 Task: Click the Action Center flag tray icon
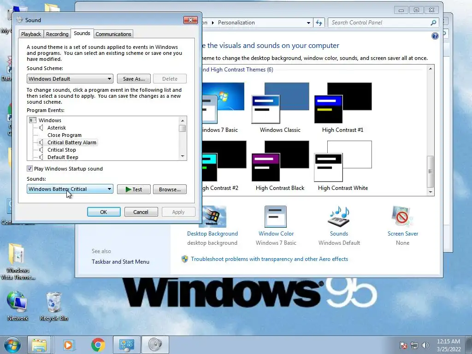[x=403, y=345]
